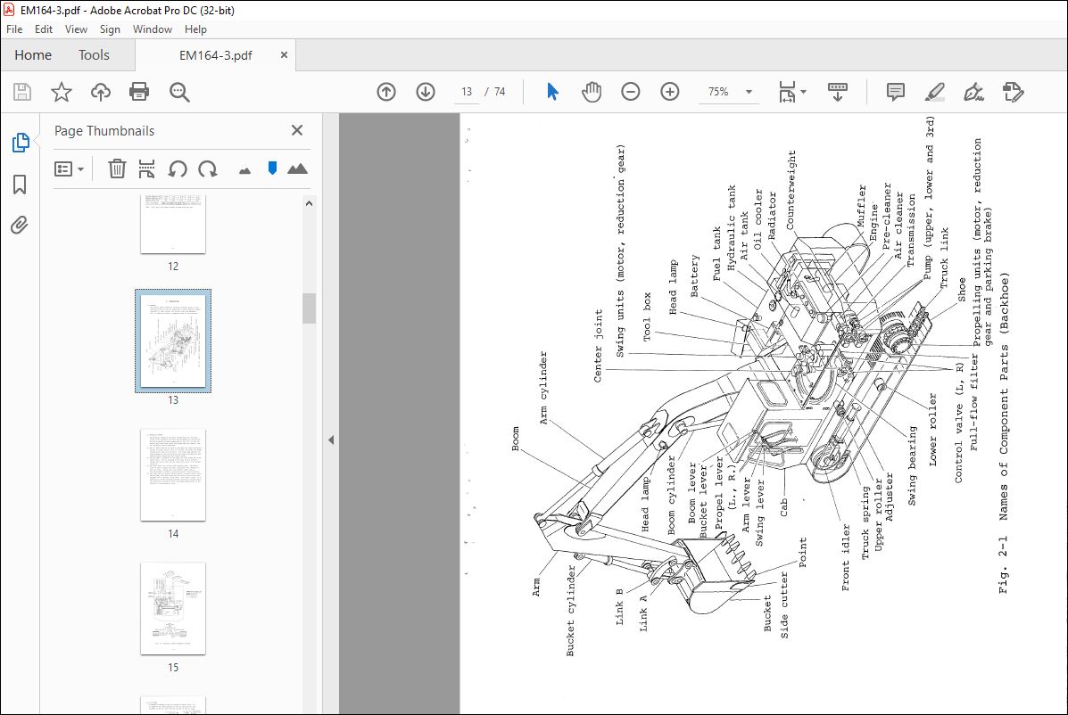Rotate page clockwise
The image size is (1068, 715).
[x=208, y=168]
